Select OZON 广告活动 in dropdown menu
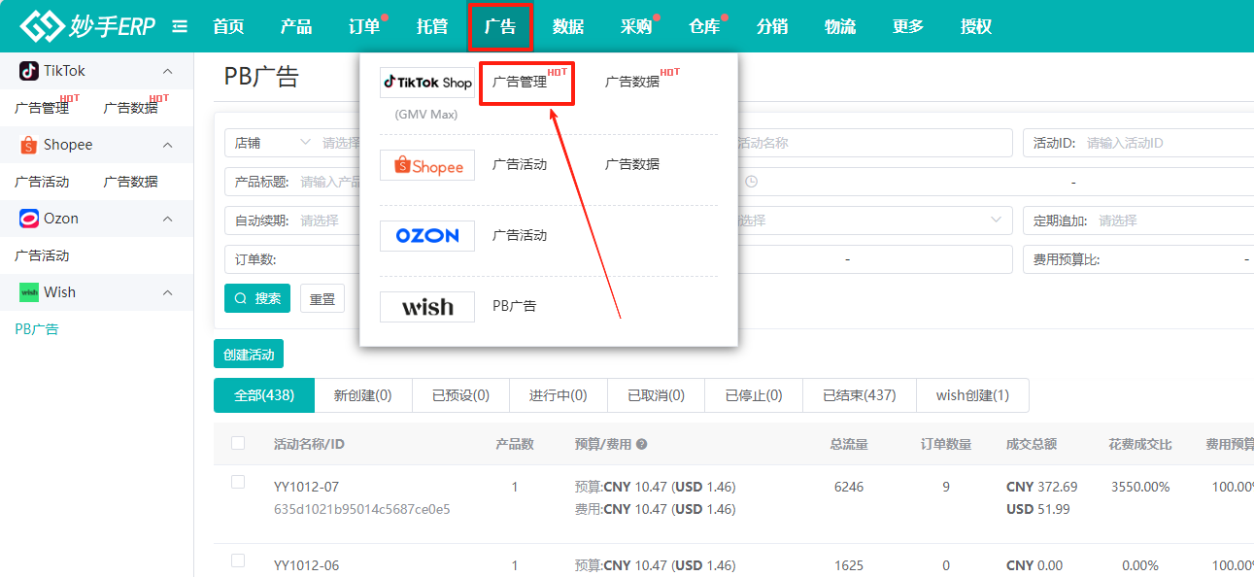Image resolution: width=1254 pixels, height=577 pixels. pyautogui.click(x=520, y=235)
